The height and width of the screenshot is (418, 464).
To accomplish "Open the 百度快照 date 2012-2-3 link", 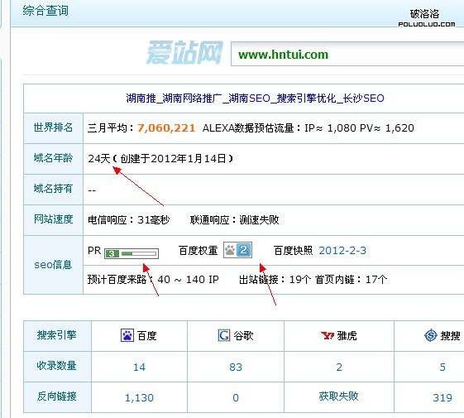I will [x=342, y=251].
